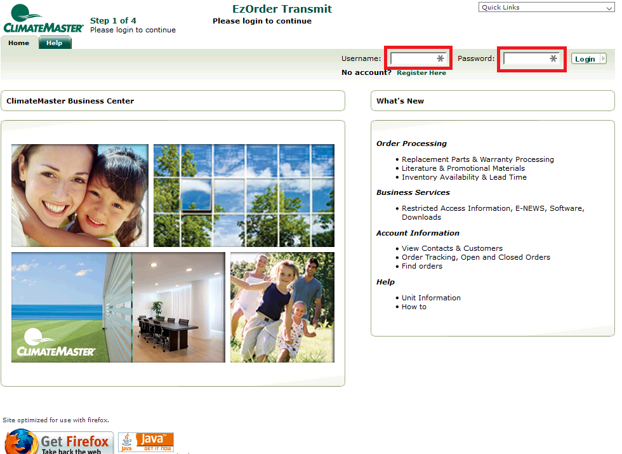Screen dimensions: 622x454
Task: Click the ClimateMaster logo in the header
Action: [43, 18]
